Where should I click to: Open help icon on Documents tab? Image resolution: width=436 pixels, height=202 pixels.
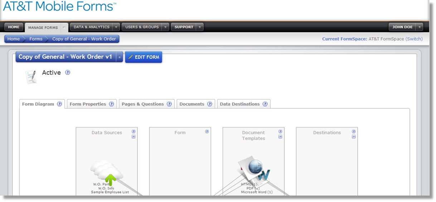coord(209,104)
